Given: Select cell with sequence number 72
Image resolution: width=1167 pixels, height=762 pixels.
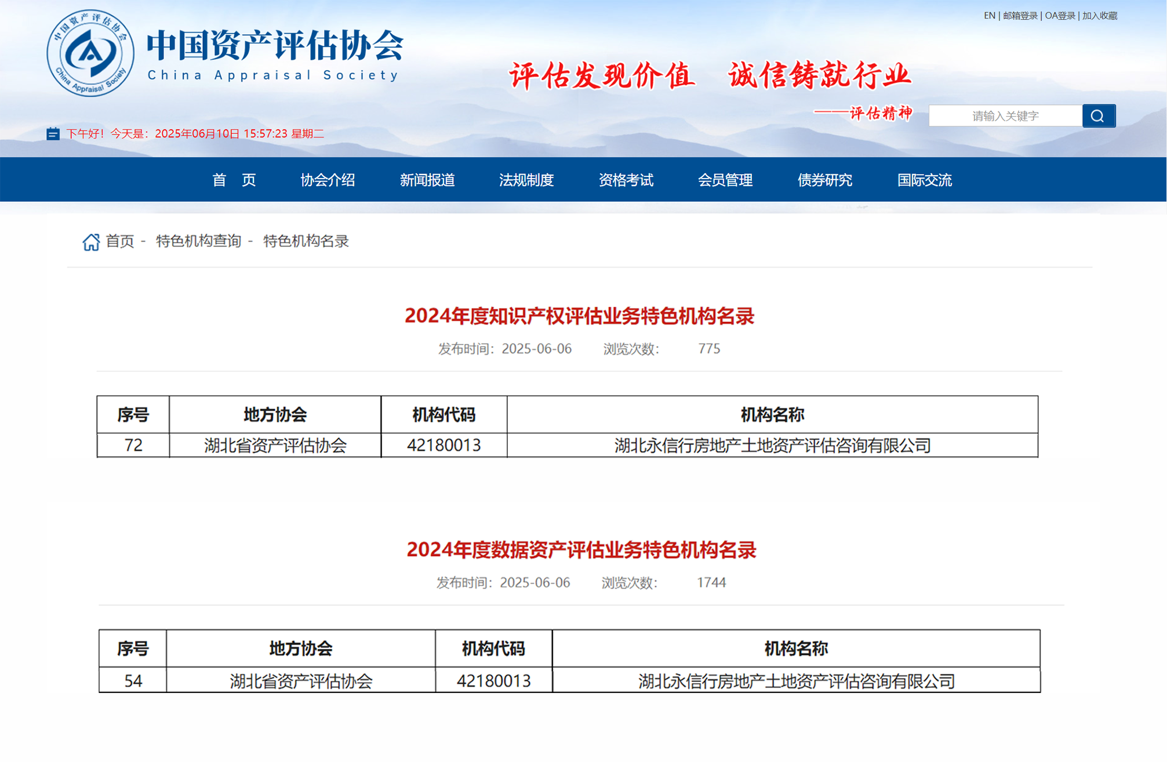Looking at the screenshot, I should point(133,445).
